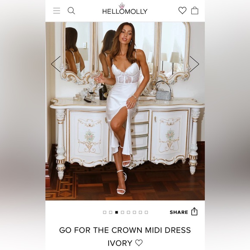The image size is (250, 250).
Task: Jump to fourth image indicator dot
Action: tap(122, 212)
